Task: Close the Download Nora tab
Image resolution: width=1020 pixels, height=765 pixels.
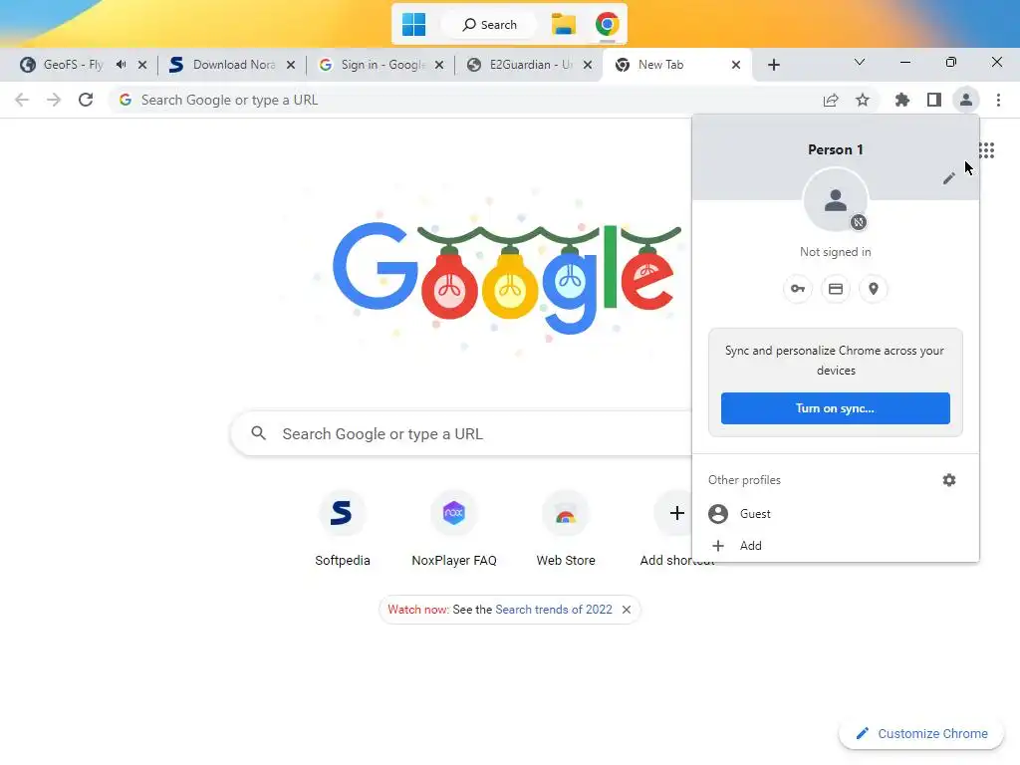Action: (291, 65)
